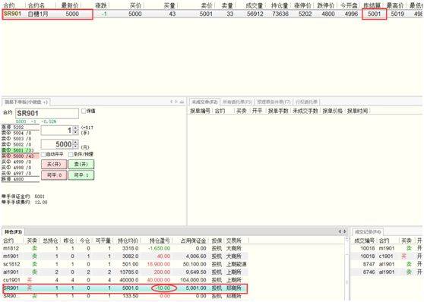Viewport: 424px width, 302px height.
Task: Click the 总持仓 column header
Action: point(50,241)
